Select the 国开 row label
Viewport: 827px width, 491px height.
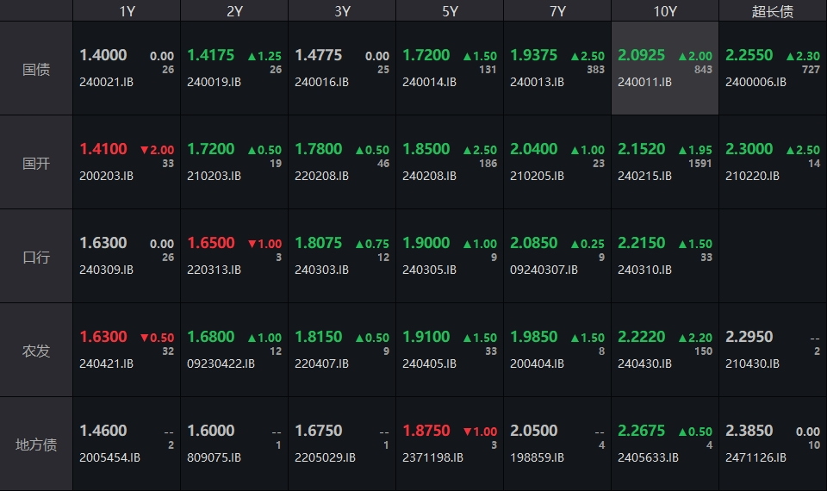click(36, 163)
